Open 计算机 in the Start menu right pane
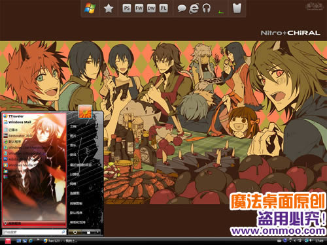Viewport: 327px width, 245px height. pos(75,174)
